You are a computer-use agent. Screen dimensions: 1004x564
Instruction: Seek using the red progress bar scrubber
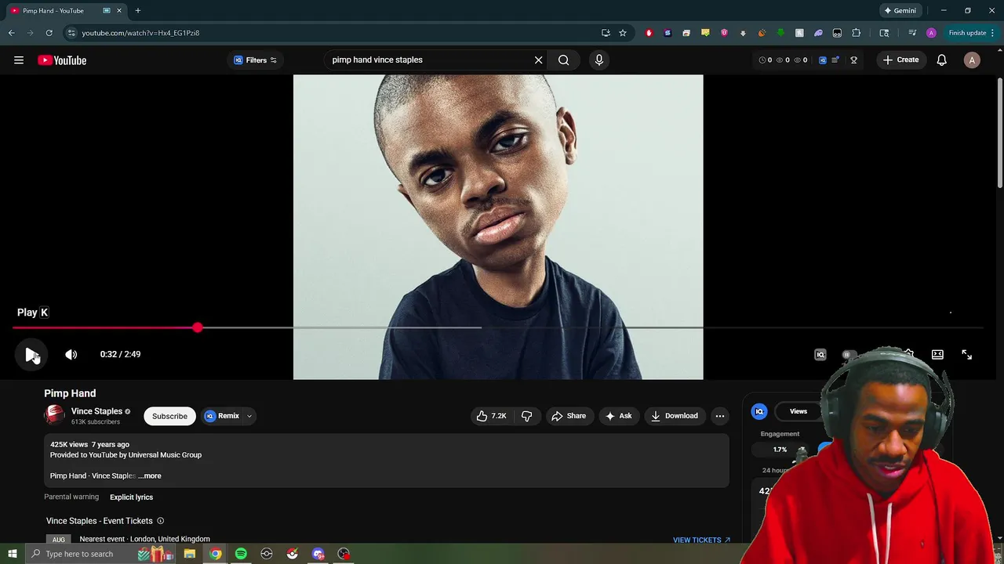coord(198,327)
